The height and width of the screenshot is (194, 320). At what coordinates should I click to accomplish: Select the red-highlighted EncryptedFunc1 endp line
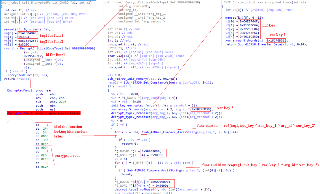44,113
